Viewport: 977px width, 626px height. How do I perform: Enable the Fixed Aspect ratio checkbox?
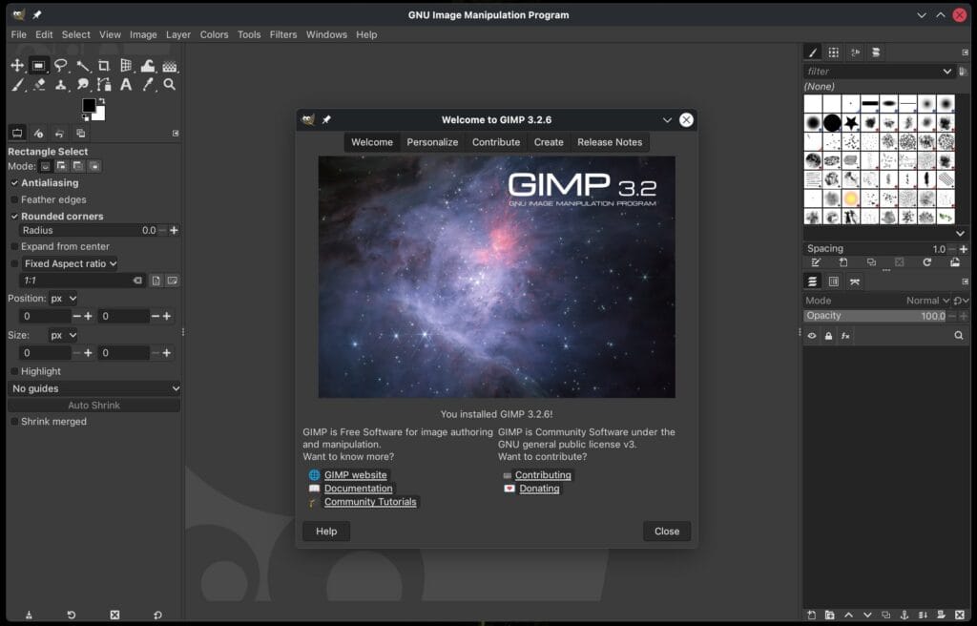click(x=14, y=263)
